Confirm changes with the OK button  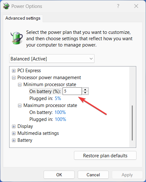[x=59, y=175]
